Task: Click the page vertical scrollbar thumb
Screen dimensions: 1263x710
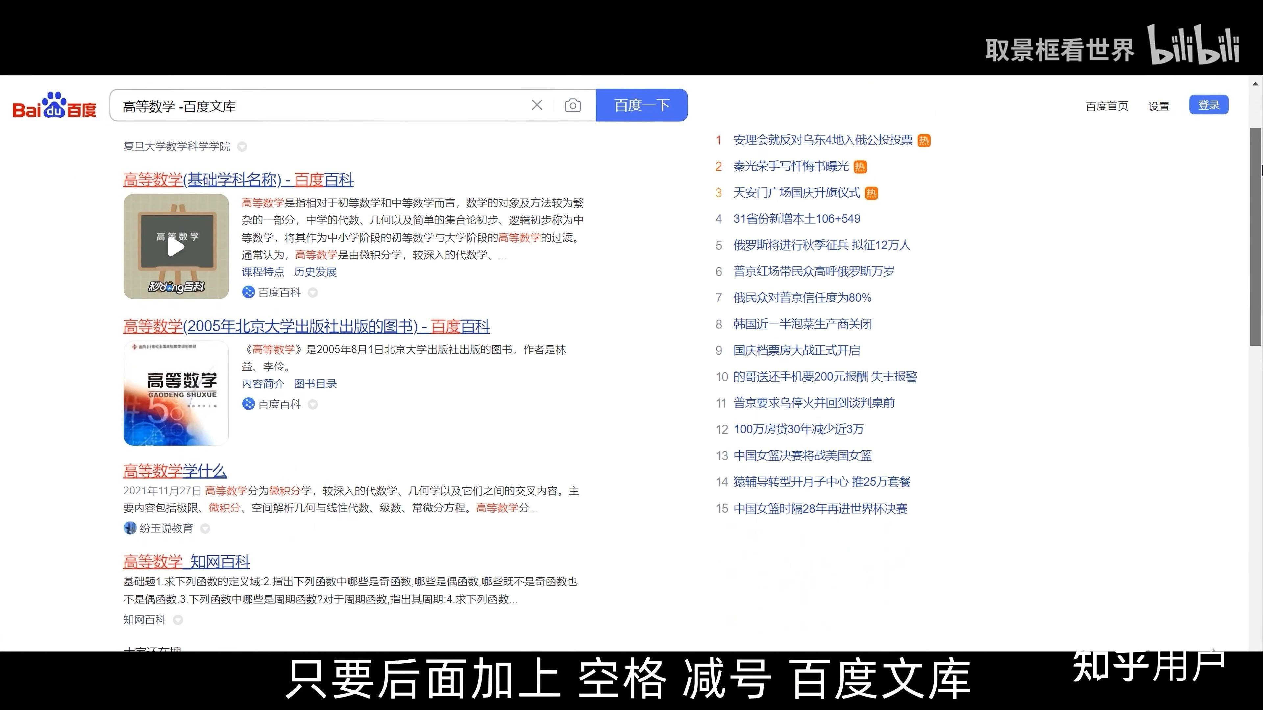Action: (x=1255, y=237)
